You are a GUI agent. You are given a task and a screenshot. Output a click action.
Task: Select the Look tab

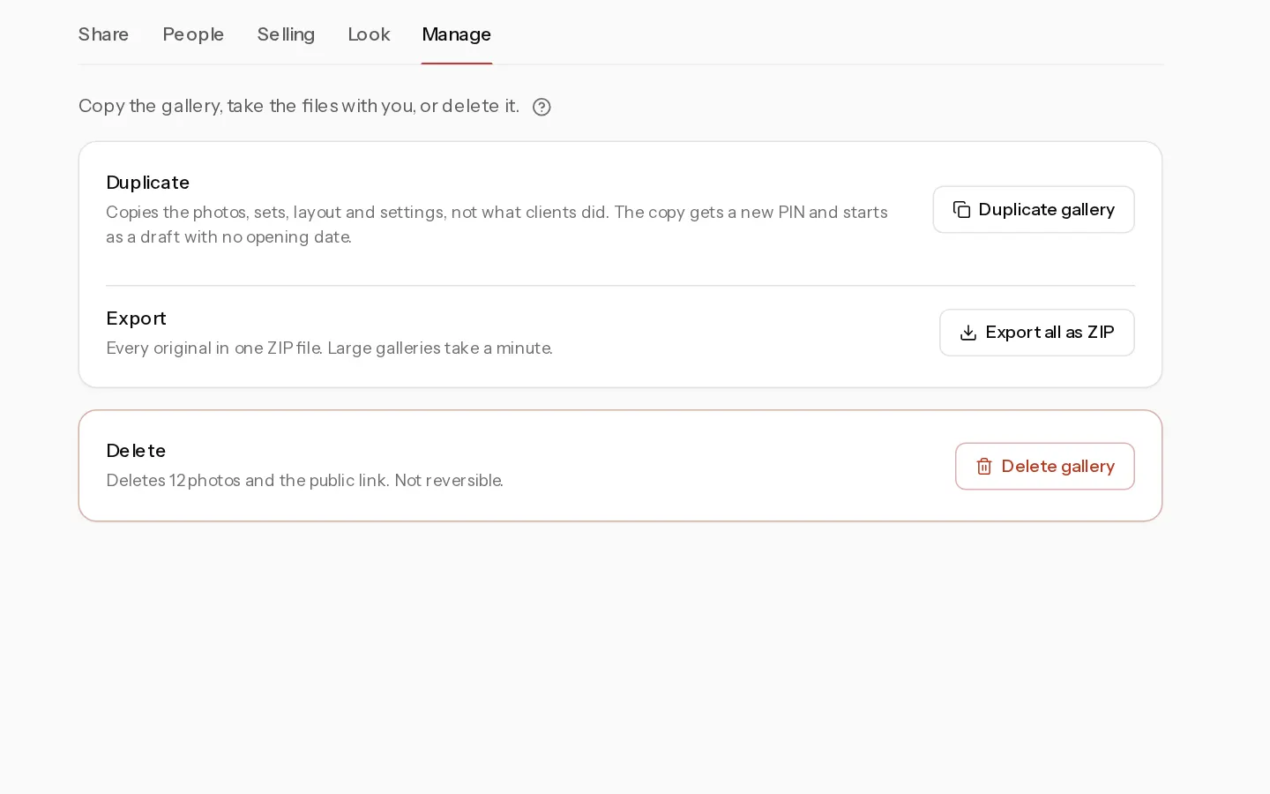369,34
